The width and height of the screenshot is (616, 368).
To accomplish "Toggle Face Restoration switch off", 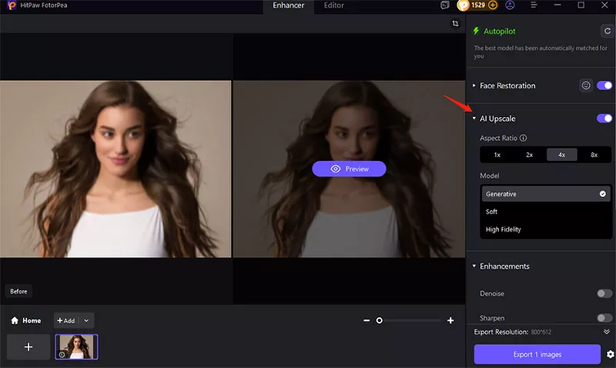I will 605,85.
